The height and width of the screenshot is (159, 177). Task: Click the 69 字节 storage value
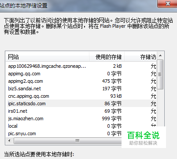[x=113, y=111]
